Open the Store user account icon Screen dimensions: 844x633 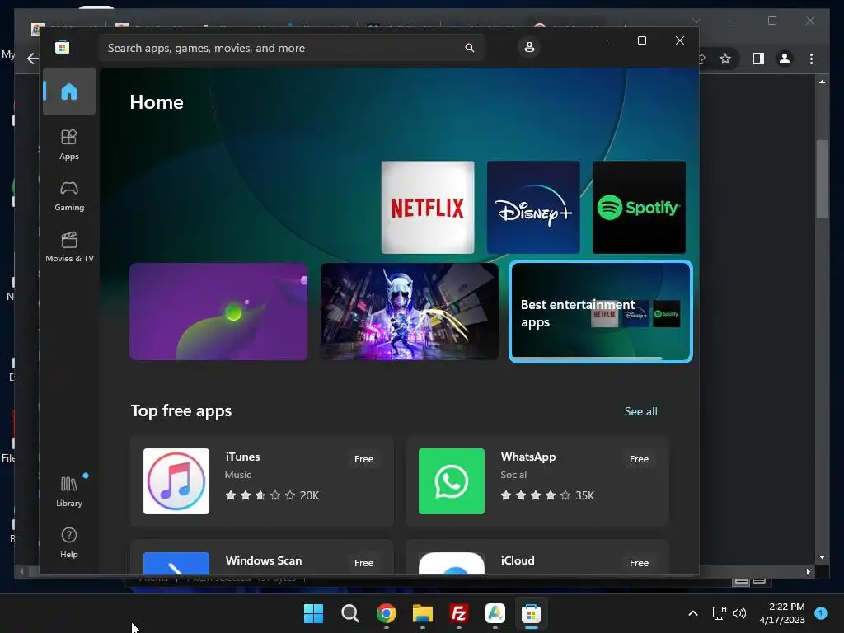pyautogui.click(x=529, y=47)
